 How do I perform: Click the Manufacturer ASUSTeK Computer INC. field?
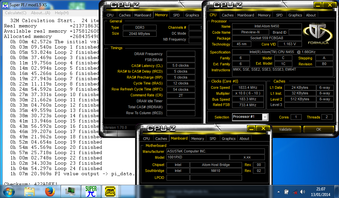click(216, 151)
